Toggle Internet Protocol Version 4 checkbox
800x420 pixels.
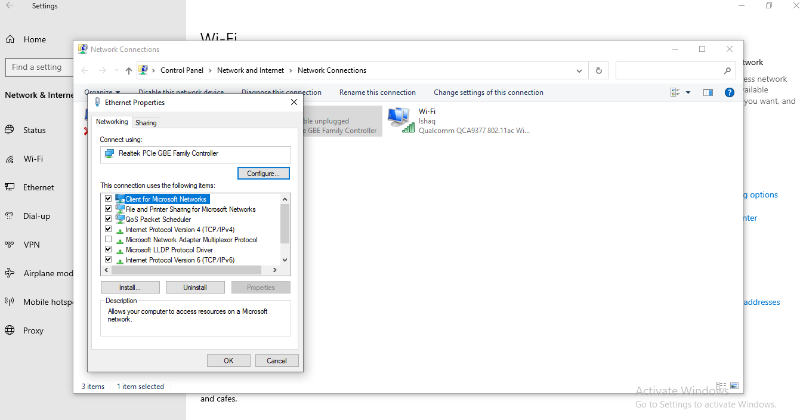point(108,229)
